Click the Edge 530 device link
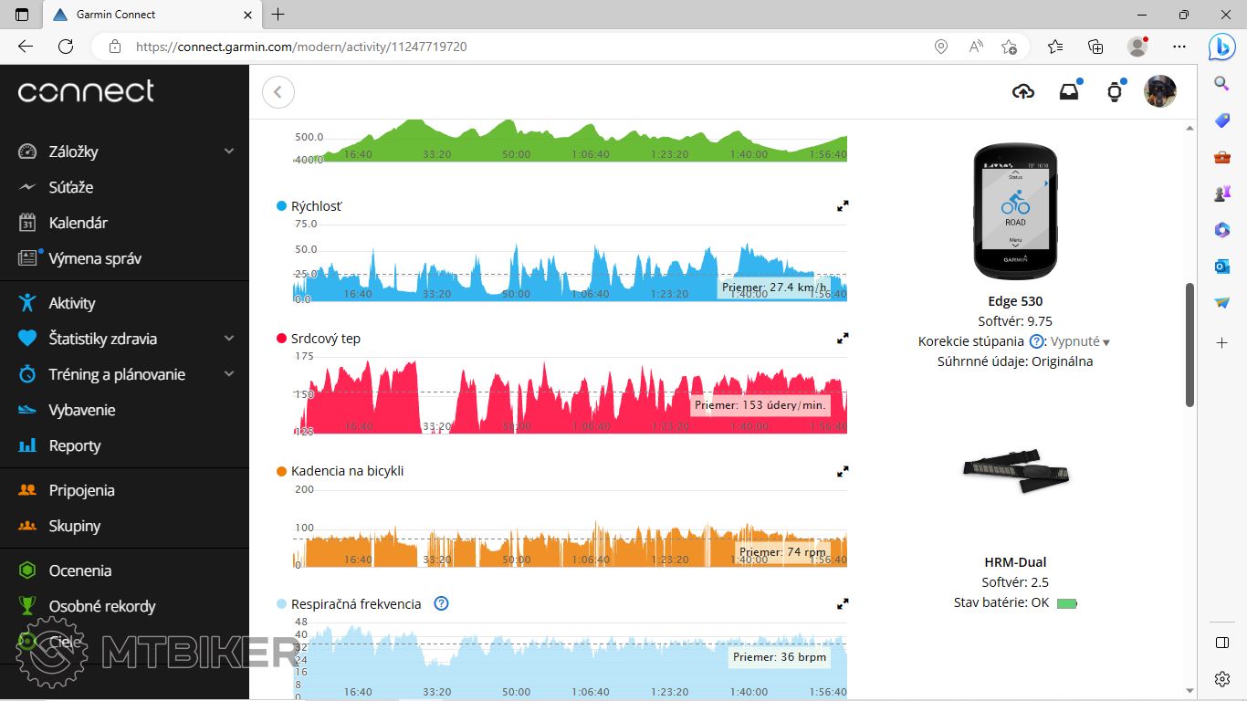This screenshot has height=701, width=1247. 1014,301
